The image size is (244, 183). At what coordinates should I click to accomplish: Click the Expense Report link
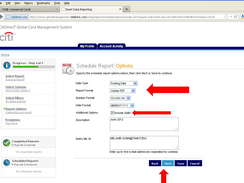coord(15,80)
